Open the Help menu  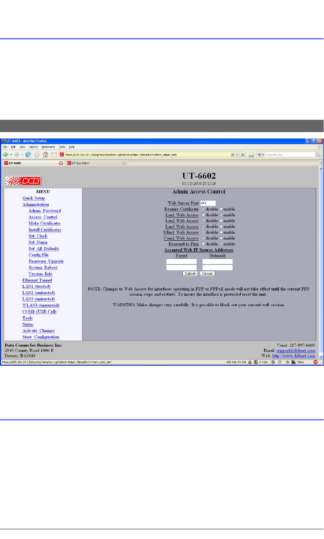[x=72, y=147]
